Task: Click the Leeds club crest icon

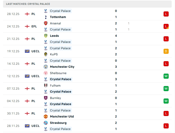Action: [x=46, y=36]
